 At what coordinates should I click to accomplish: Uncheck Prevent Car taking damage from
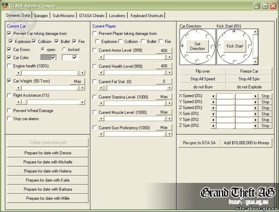[x=9, y=33]
